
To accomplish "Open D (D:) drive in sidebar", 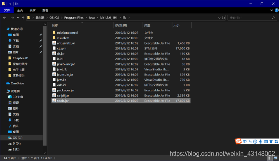I will [x=17, y=144].
